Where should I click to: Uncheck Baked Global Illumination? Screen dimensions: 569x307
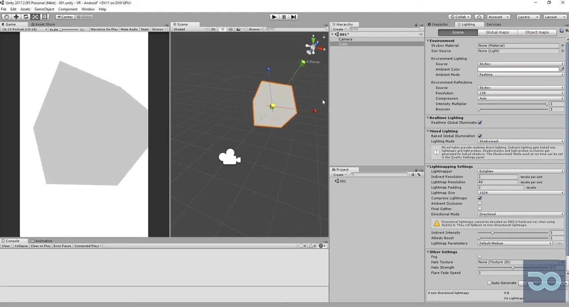480,136
